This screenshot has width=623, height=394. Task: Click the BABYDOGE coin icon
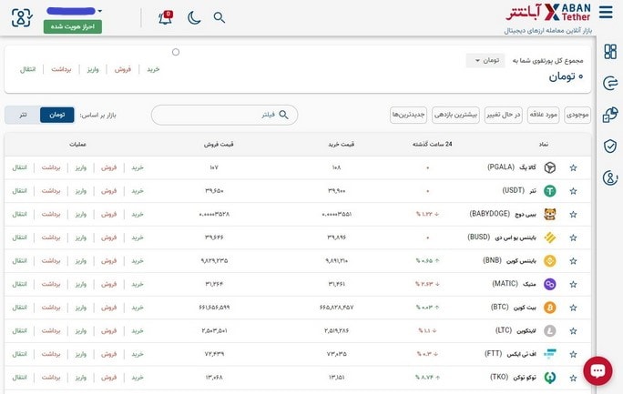coord(550,215)
